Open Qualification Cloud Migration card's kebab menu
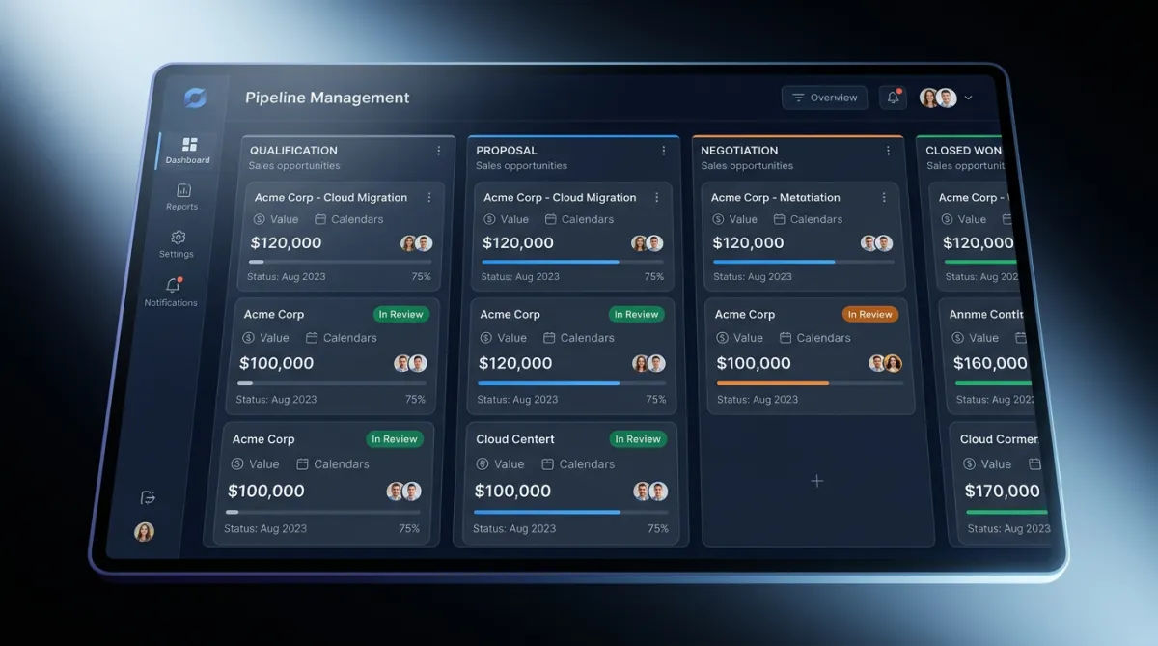The width and height of the screenshot is (1158, 646). point(429,197)
